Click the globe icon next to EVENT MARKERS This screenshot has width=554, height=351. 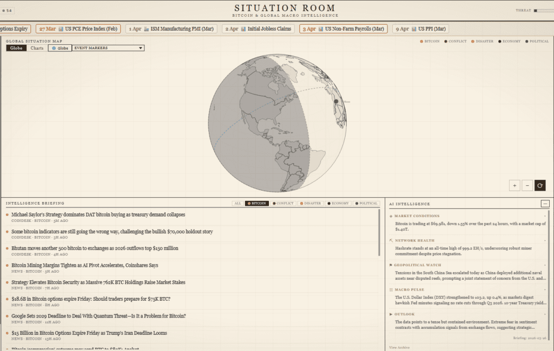(54, 48)
